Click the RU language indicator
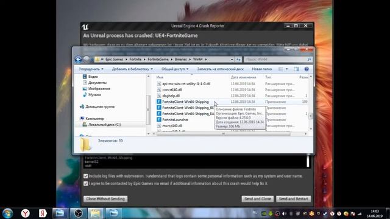 point(255,213)
